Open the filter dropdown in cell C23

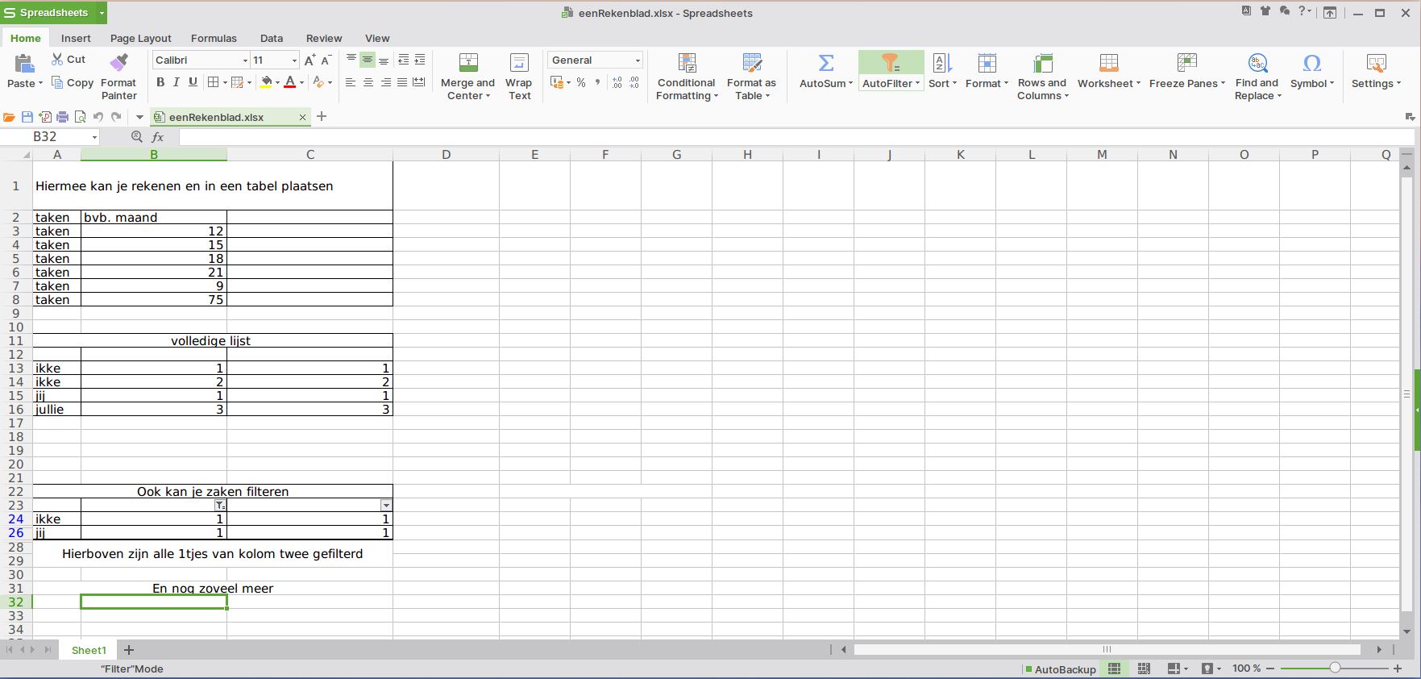pos(386,505)
